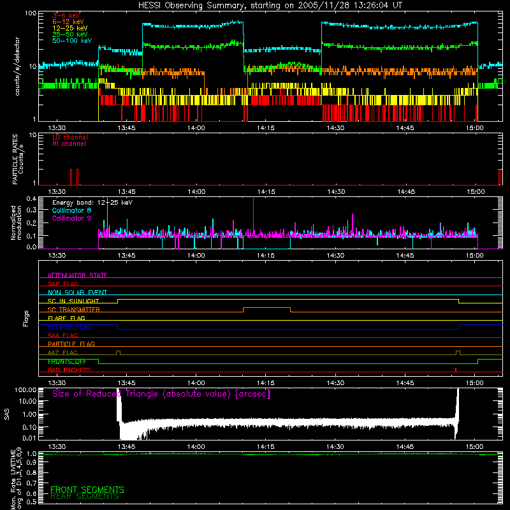
Task: Click the "Size of Reduced Triangle" panel caption
Action: coord(161,394)
